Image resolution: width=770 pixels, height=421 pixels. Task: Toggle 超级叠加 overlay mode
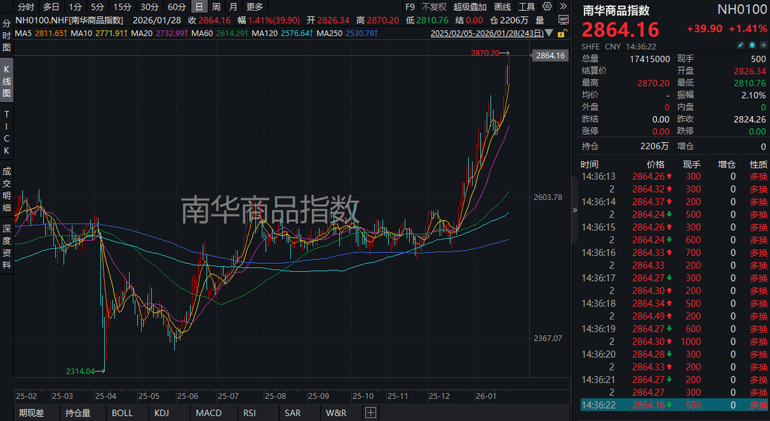(x=470, y=7)
